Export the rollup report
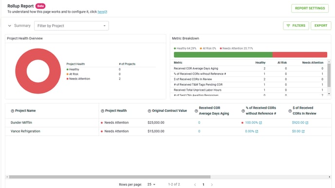The width and height of the screenshot is (335, 188). tap(321, 26)
